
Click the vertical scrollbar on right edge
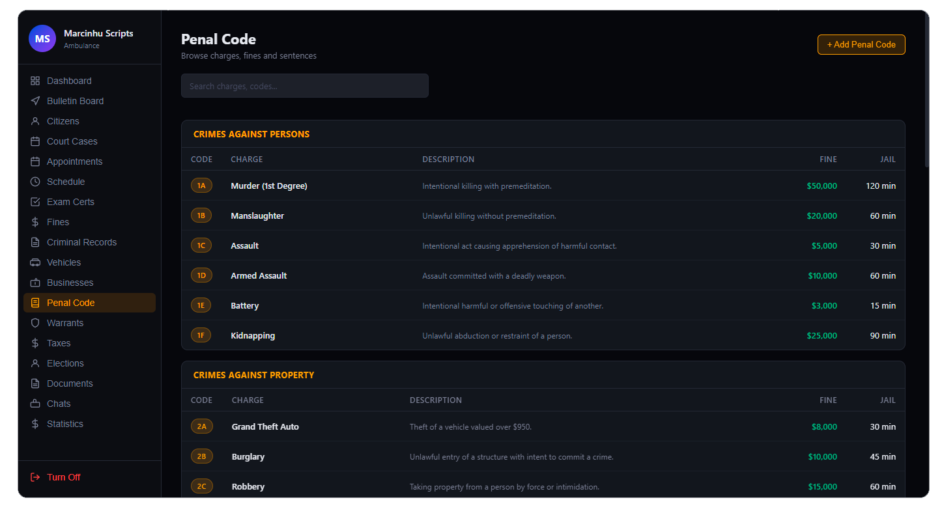click(x=926, y=91)
